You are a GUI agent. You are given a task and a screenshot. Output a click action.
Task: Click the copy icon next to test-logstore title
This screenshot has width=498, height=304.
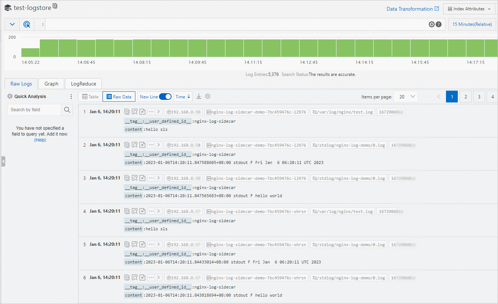tap(55, 6)
